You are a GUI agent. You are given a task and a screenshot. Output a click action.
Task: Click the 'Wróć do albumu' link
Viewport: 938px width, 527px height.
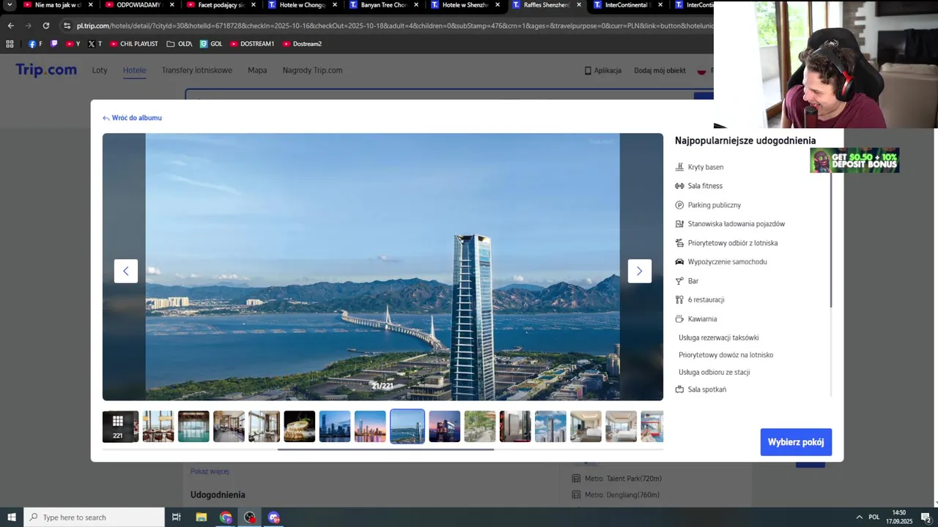(x=133, y=118)
